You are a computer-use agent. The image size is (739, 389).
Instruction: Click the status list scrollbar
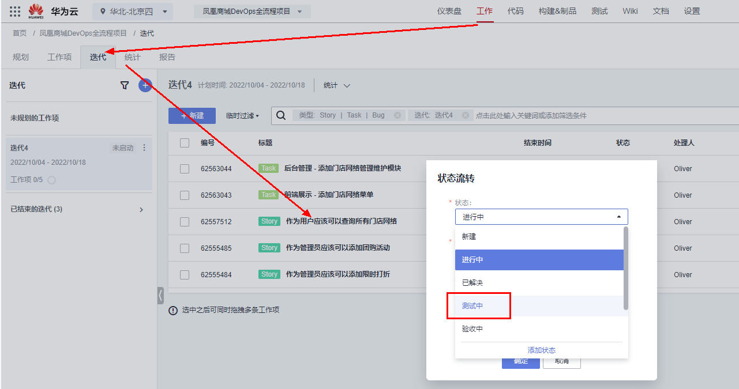click(x=626, y=268)
